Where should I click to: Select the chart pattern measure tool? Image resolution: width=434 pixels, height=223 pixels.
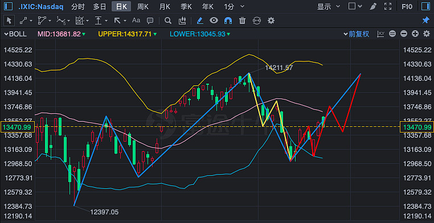[x=80, y=20]
